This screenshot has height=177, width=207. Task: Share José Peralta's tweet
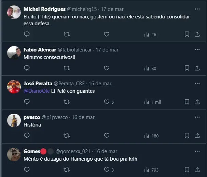pos(197,102)
